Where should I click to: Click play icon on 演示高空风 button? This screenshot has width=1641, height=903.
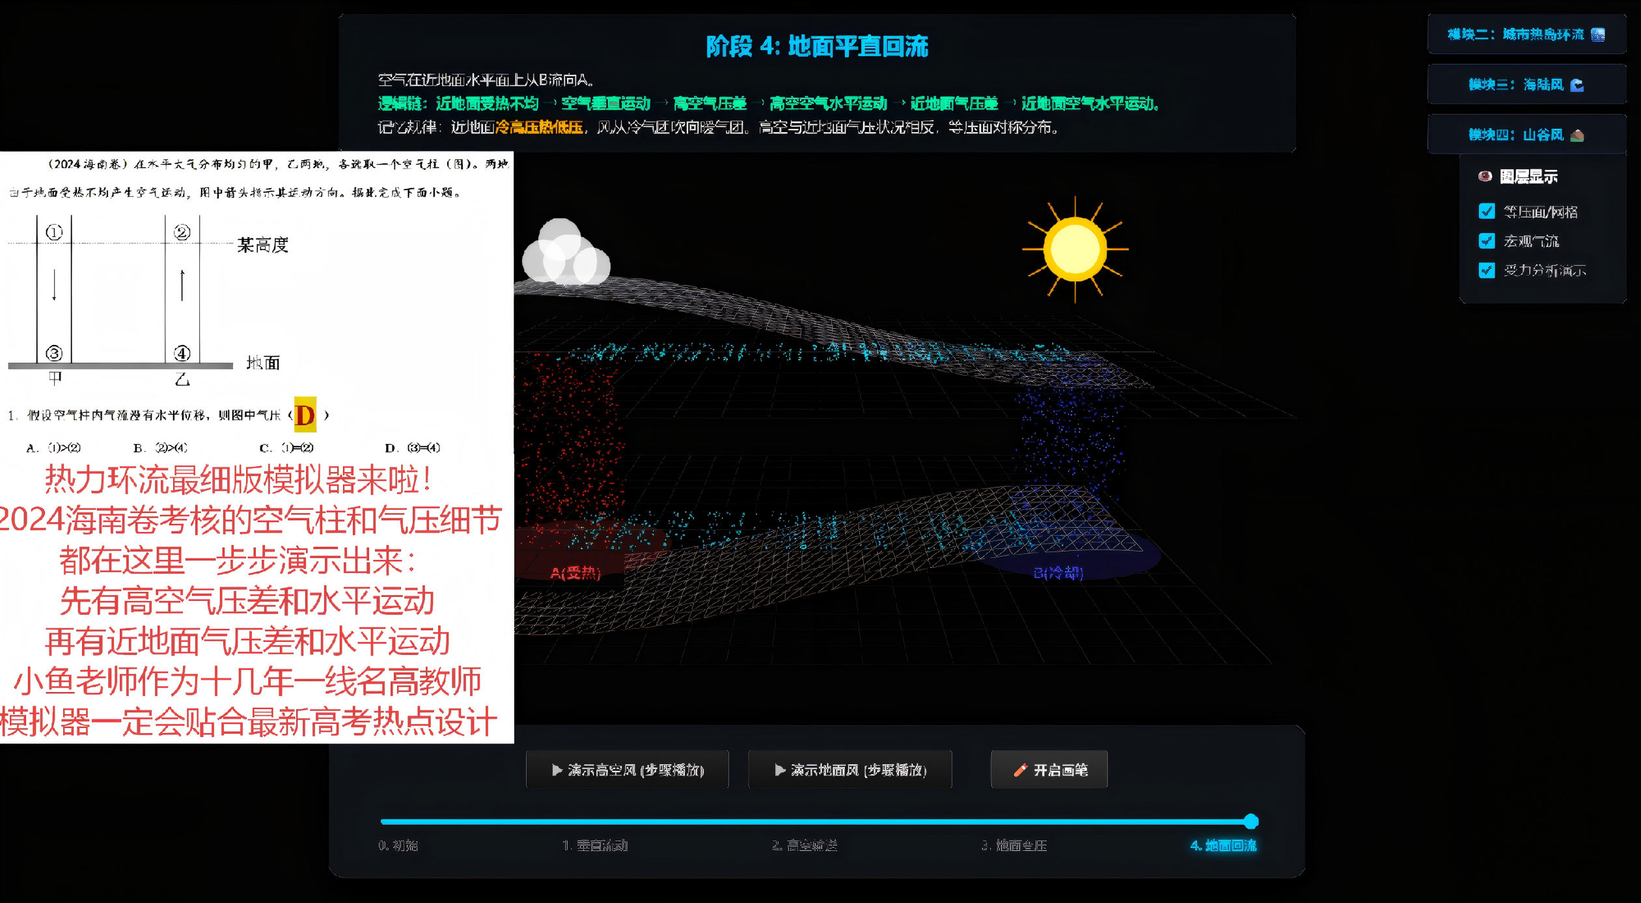click(557, 770)
